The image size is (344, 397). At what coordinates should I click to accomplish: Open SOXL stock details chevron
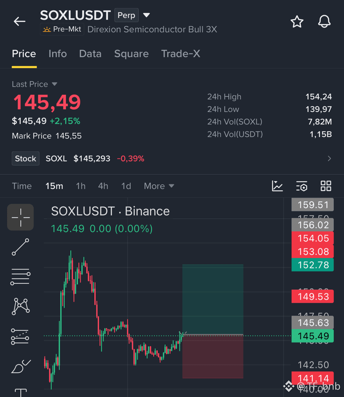point(329,159)
